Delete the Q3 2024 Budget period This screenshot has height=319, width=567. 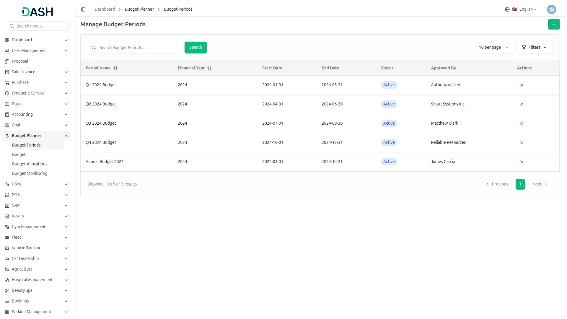pos(522,123)
